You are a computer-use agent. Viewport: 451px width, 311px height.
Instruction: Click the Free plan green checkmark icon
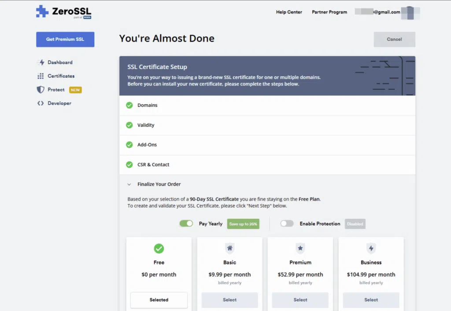pyautogui.click(x=159, y=249)
